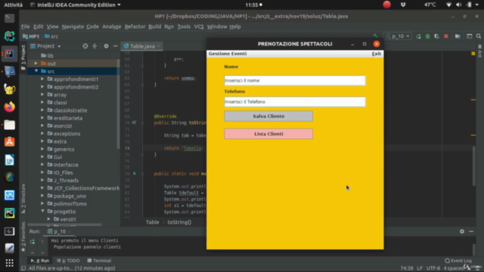This screenshot has height=272, width=484.
Task: Click the Table breadcrumb
Action: pyautogui.click(x=153, y=222)
